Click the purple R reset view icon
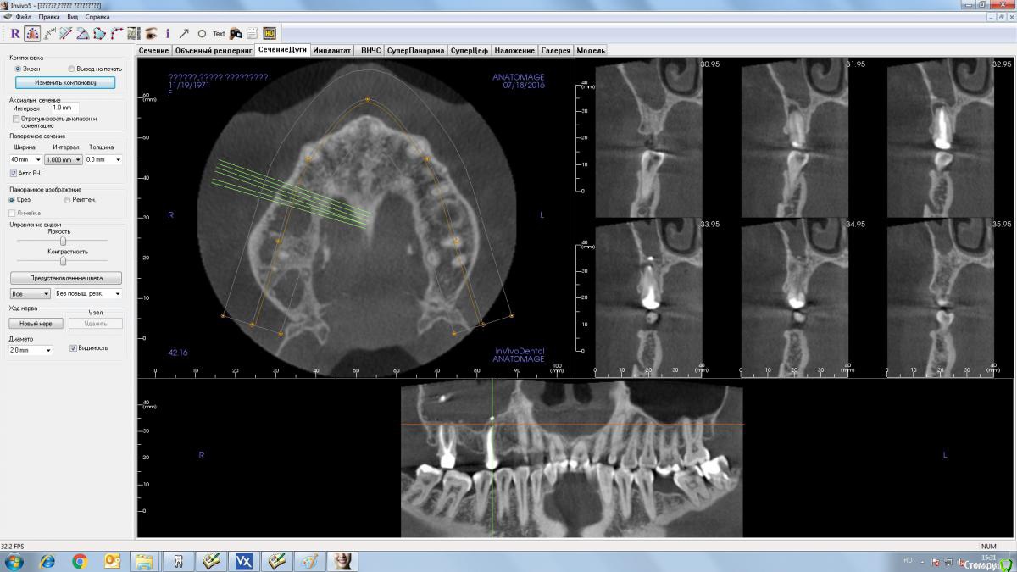The image size is (1017, 572). coord(14,34)
